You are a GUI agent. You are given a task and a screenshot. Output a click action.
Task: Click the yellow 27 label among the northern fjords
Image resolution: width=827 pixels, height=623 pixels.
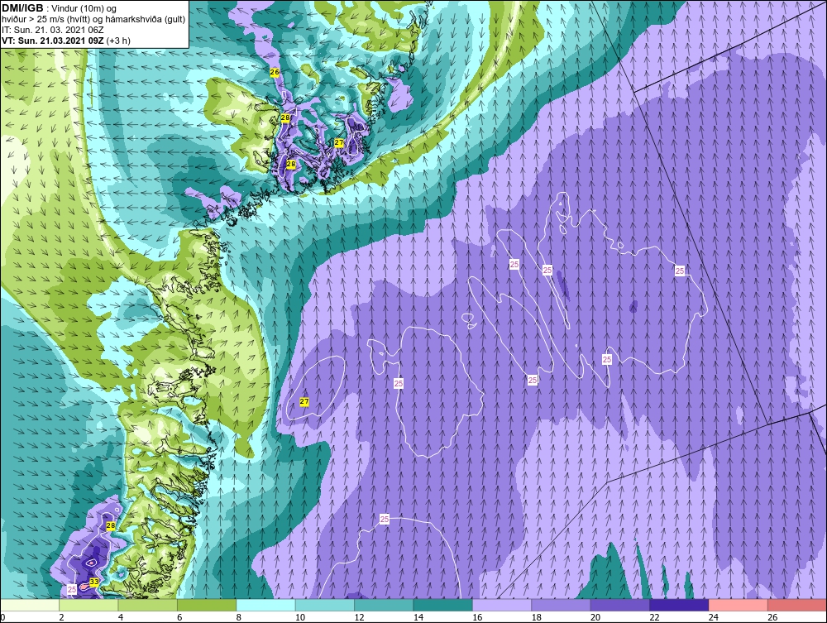pos(339,142)
